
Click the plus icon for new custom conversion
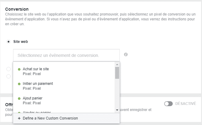click(x=19, y=118)
